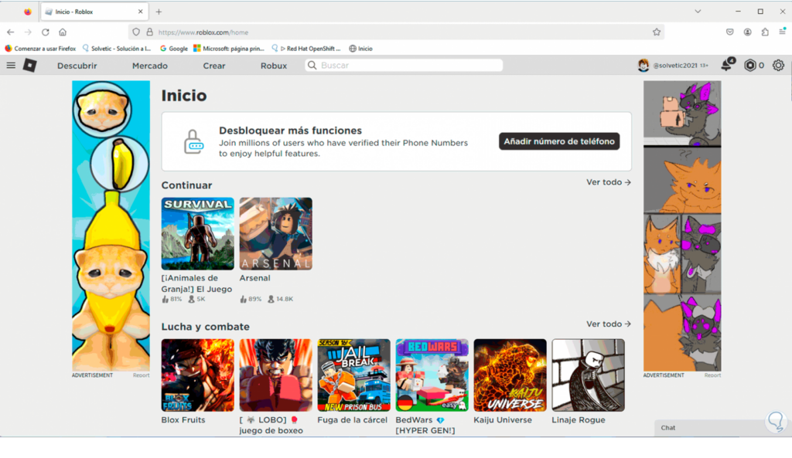This screenshot has width=792, height=458.
Task: Open new browser tab with plus
Action: click(159, 12)
